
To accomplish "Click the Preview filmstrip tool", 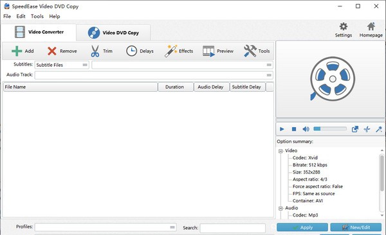I will (218, 51).
